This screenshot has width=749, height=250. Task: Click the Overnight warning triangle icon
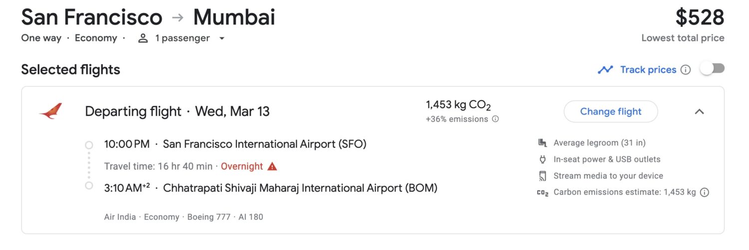click(x=272, y=166)
